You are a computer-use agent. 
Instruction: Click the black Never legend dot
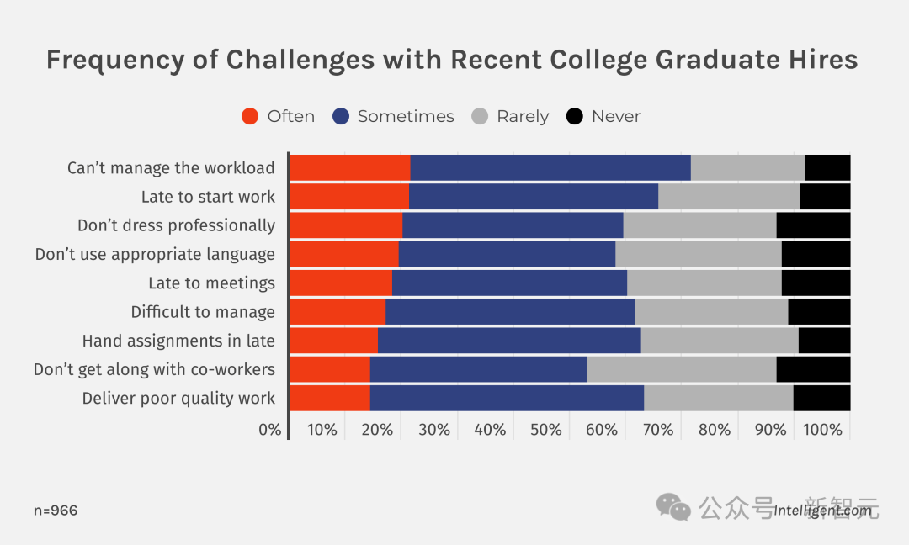[575, 116]
